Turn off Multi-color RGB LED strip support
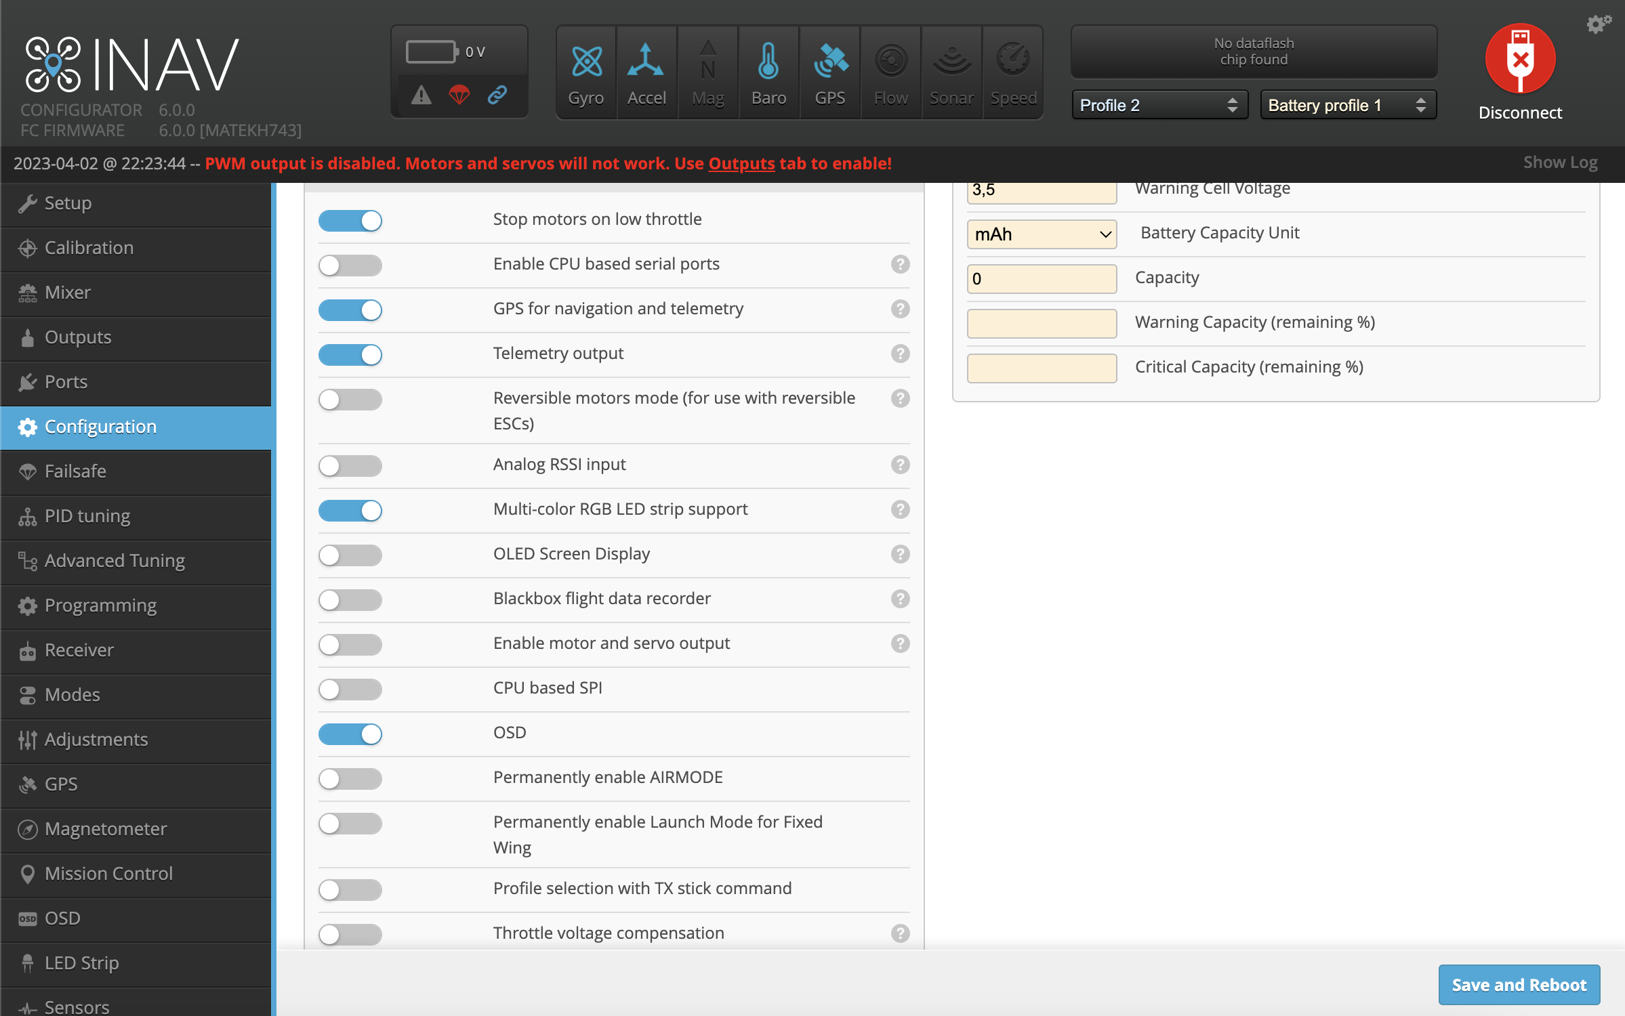Screen dimensions: 1625x1016 coord(350,511)
